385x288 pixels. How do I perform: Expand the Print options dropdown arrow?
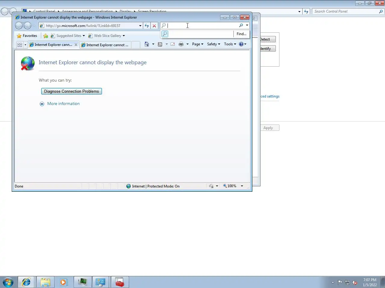pyautogui.click(x=187, y=44)
